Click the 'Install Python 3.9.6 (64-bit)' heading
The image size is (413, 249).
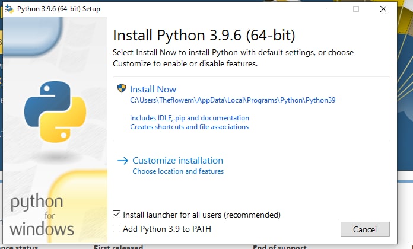point(204,35)
